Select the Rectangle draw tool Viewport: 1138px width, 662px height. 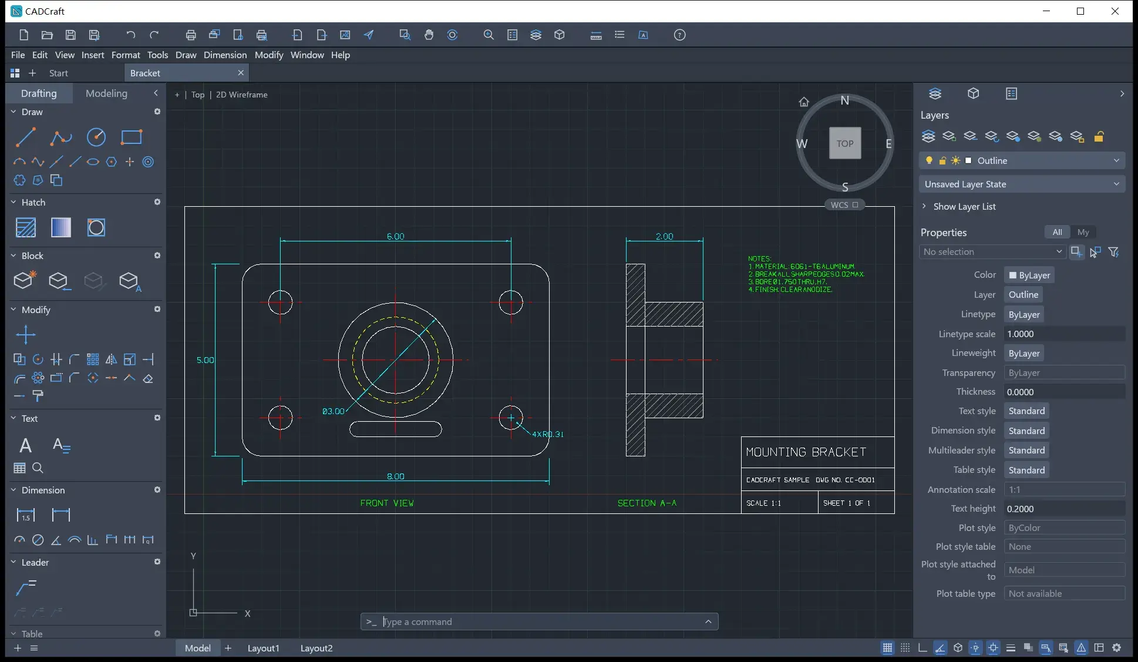132,137
